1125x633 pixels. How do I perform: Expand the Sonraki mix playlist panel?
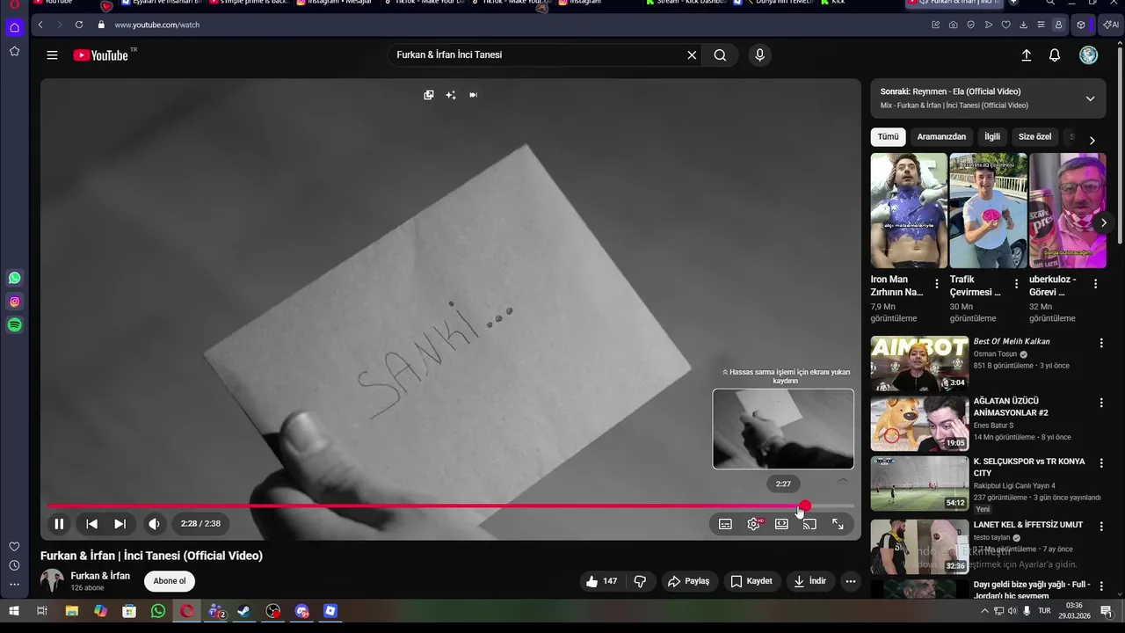pos(1090,98)
